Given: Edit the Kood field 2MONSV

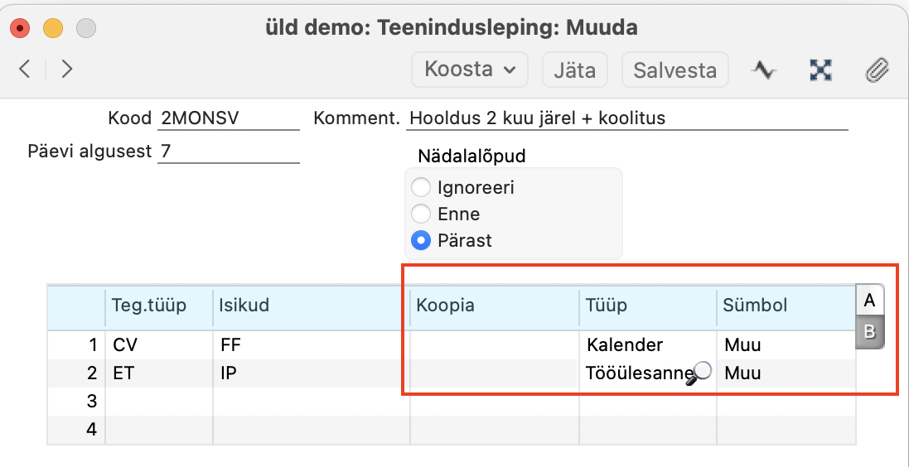Looking at the screenshot, I should tap(229, 118).
